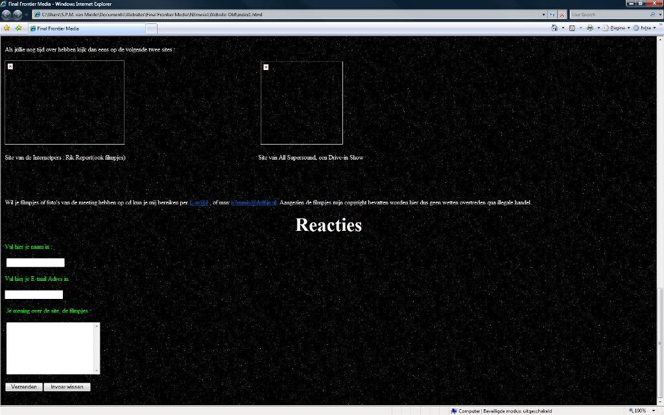
Task: Click the Reacties heading
Action: coord(329,225)
